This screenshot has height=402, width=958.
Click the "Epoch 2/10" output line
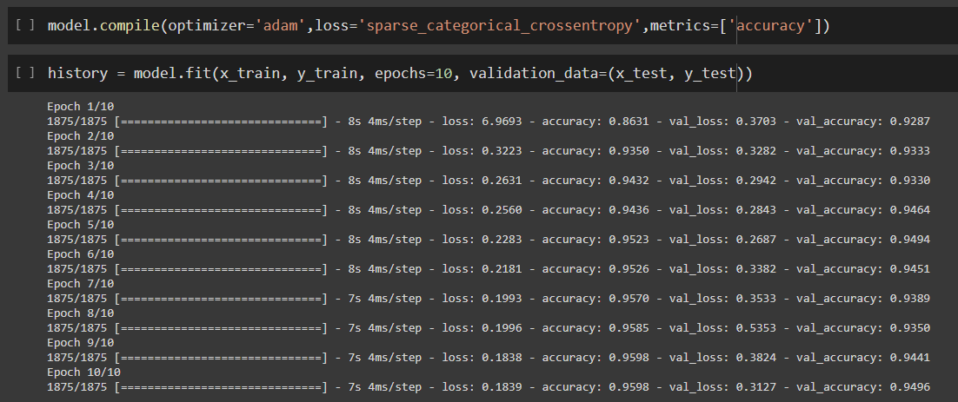(81, 136)
